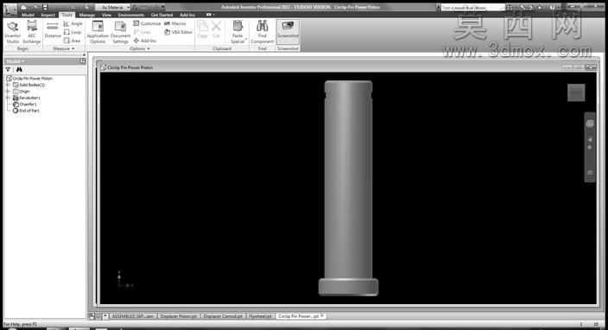Open Inventor Studio from the Begin panel
The image size is (608, 330).
click(12, 32)
